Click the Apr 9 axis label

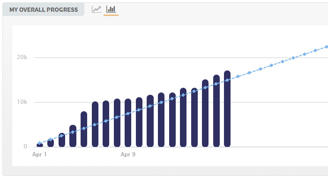point(128,154)
